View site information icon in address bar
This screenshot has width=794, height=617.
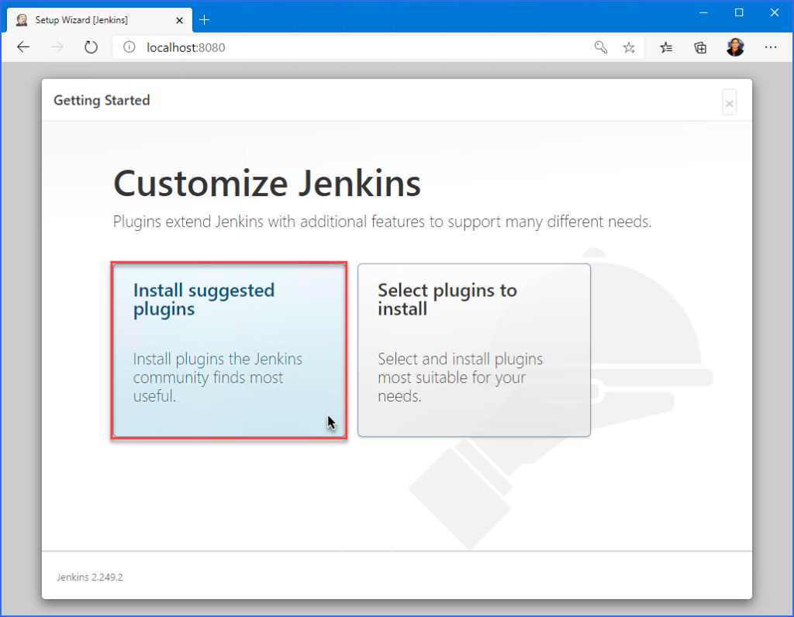pyautogui.click(x=129, y=47)
